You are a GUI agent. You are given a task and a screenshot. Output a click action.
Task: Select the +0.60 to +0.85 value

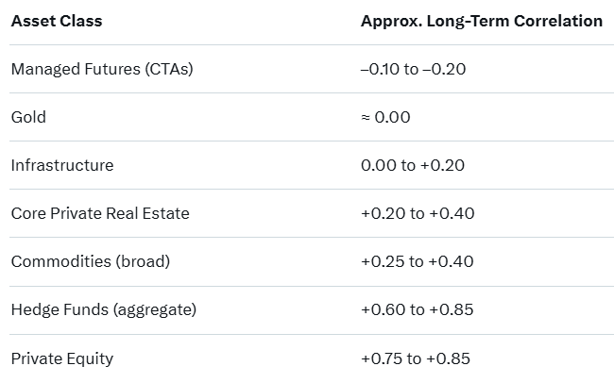[418, 309]
